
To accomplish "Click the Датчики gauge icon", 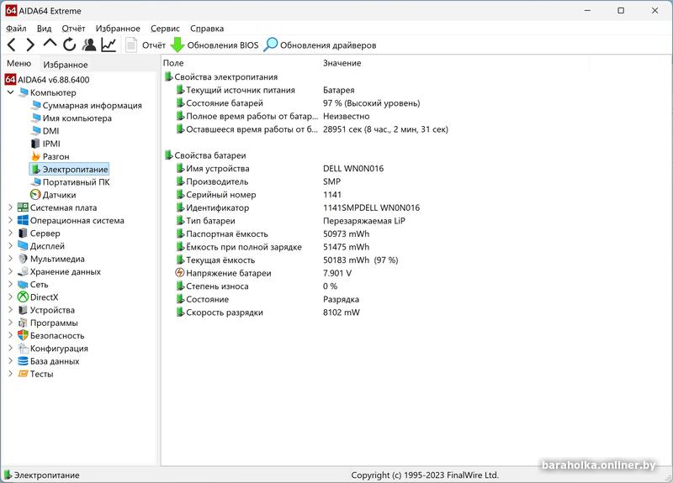I will pos(35,195).
